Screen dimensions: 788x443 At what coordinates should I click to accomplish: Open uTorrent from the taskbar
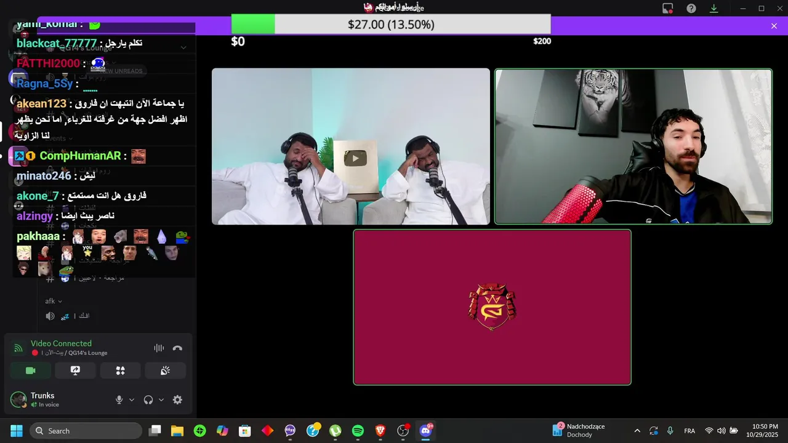point(335,431)
